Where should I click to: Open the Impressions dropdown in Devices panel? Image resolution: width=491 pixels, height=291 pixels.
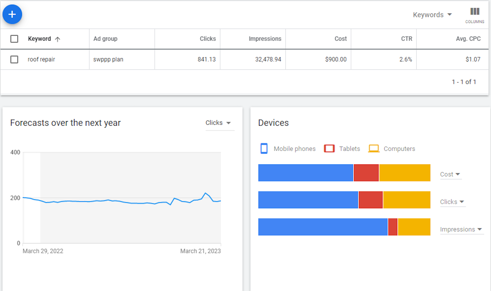tap(461, 229)
